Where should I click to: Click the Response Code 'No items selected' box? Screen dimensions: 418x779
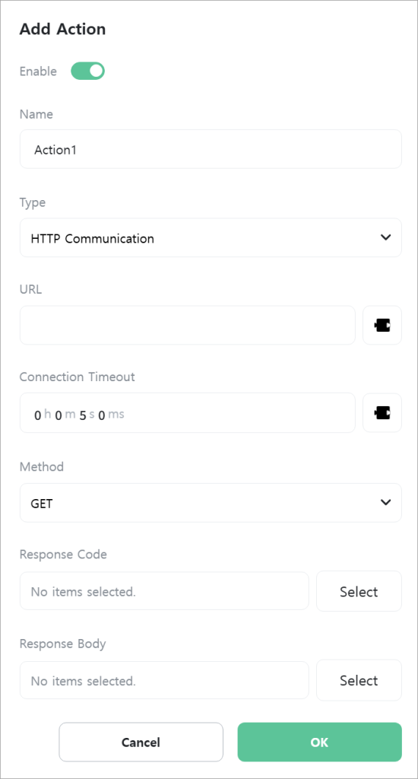click(x=164, y=591)
